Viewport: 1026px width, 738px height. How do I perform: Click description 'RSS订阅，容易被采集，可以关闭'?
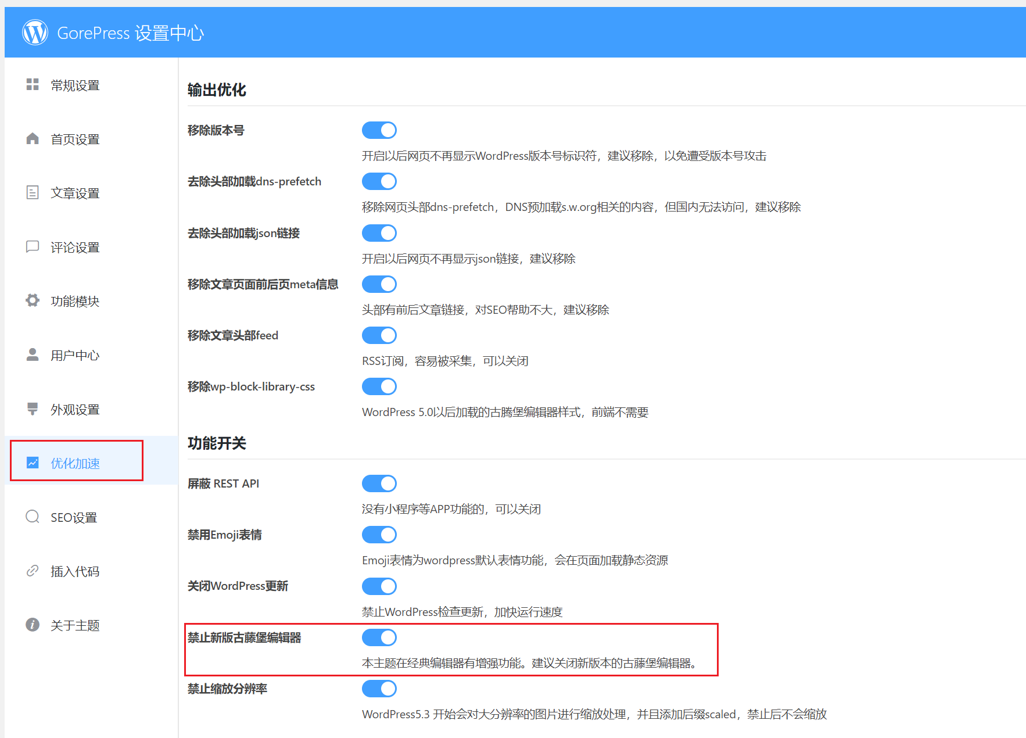click(445, 361)
